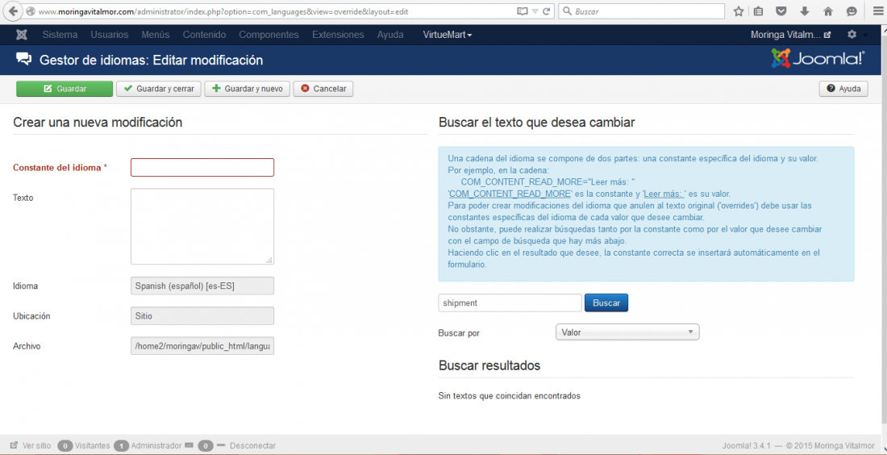Click inside the Texto textarea

coord(202,227)
